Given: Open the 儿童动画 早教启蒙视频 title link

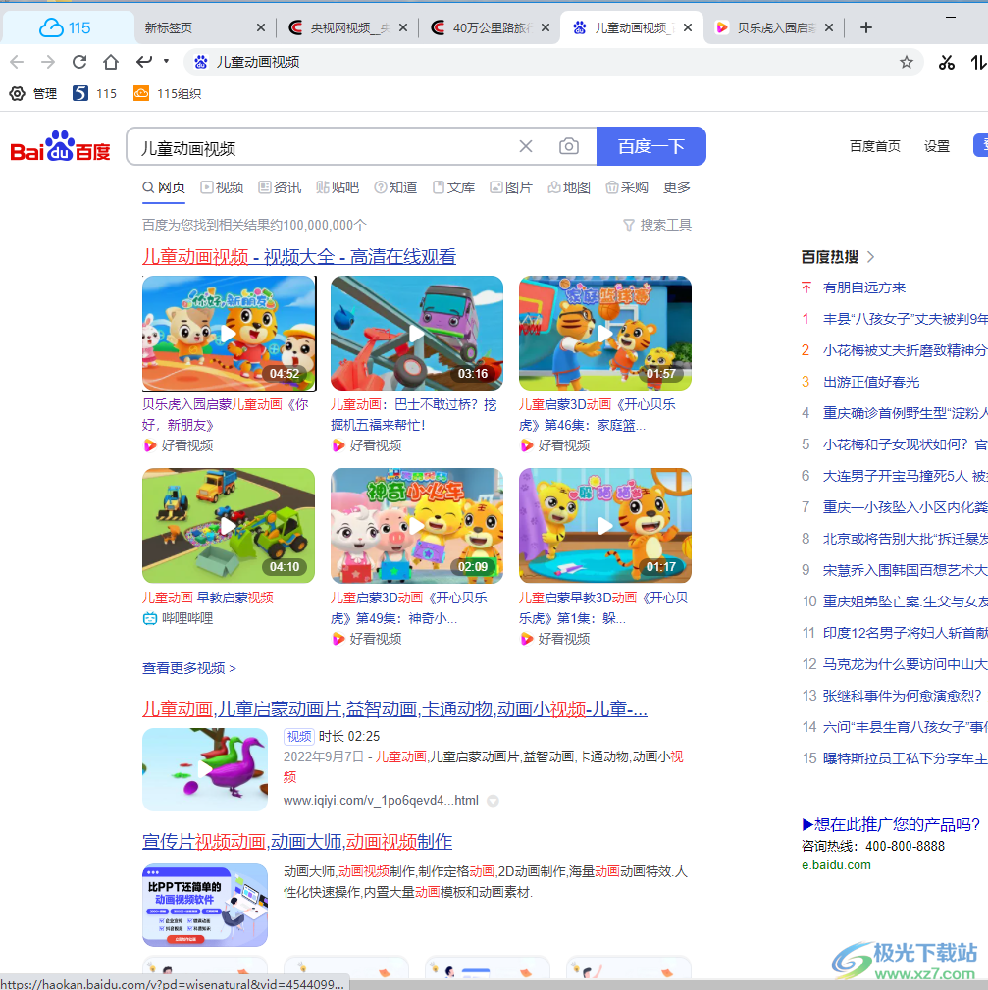Looking at the screenshot, I should click(208, 598).
